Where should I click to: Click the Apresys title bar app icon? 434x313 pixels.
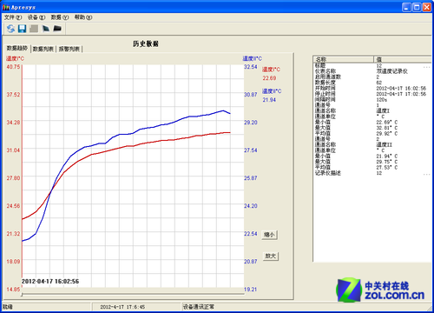tap(6, 7)
